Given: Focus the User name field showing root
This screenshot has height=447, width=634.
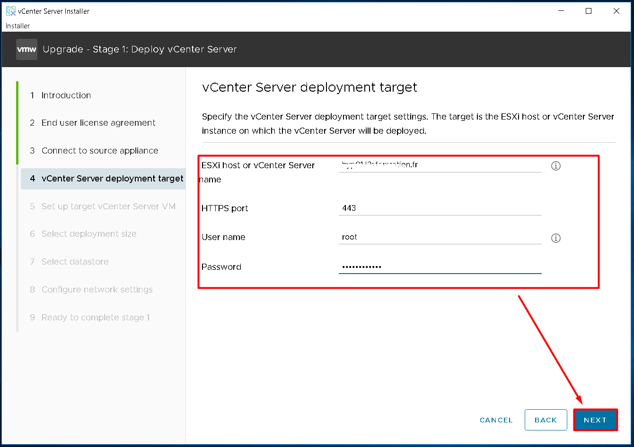Looking at the screenshot, I should pos(440,237).
